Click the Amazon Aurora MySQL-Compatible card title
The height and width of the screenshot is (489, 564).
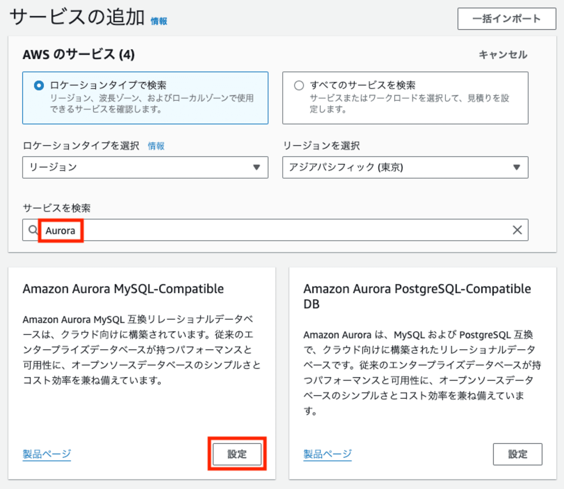[x=123, y=289]
